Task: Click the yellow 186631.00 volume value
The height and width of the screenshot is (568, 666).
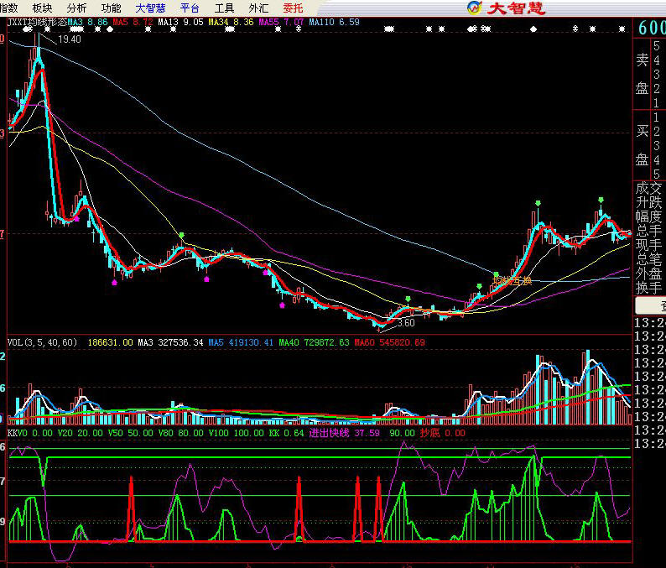Action: point(111,342)
